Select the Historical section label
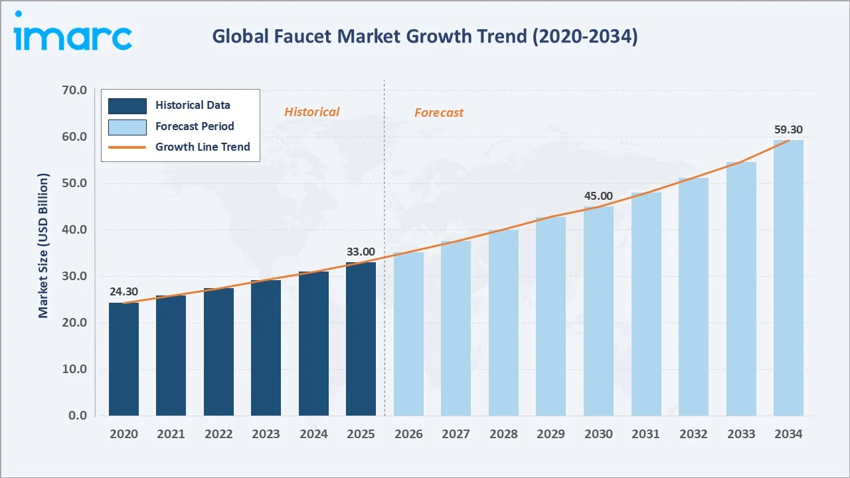This screenshot has width=850, height=478. coord(311,112)
